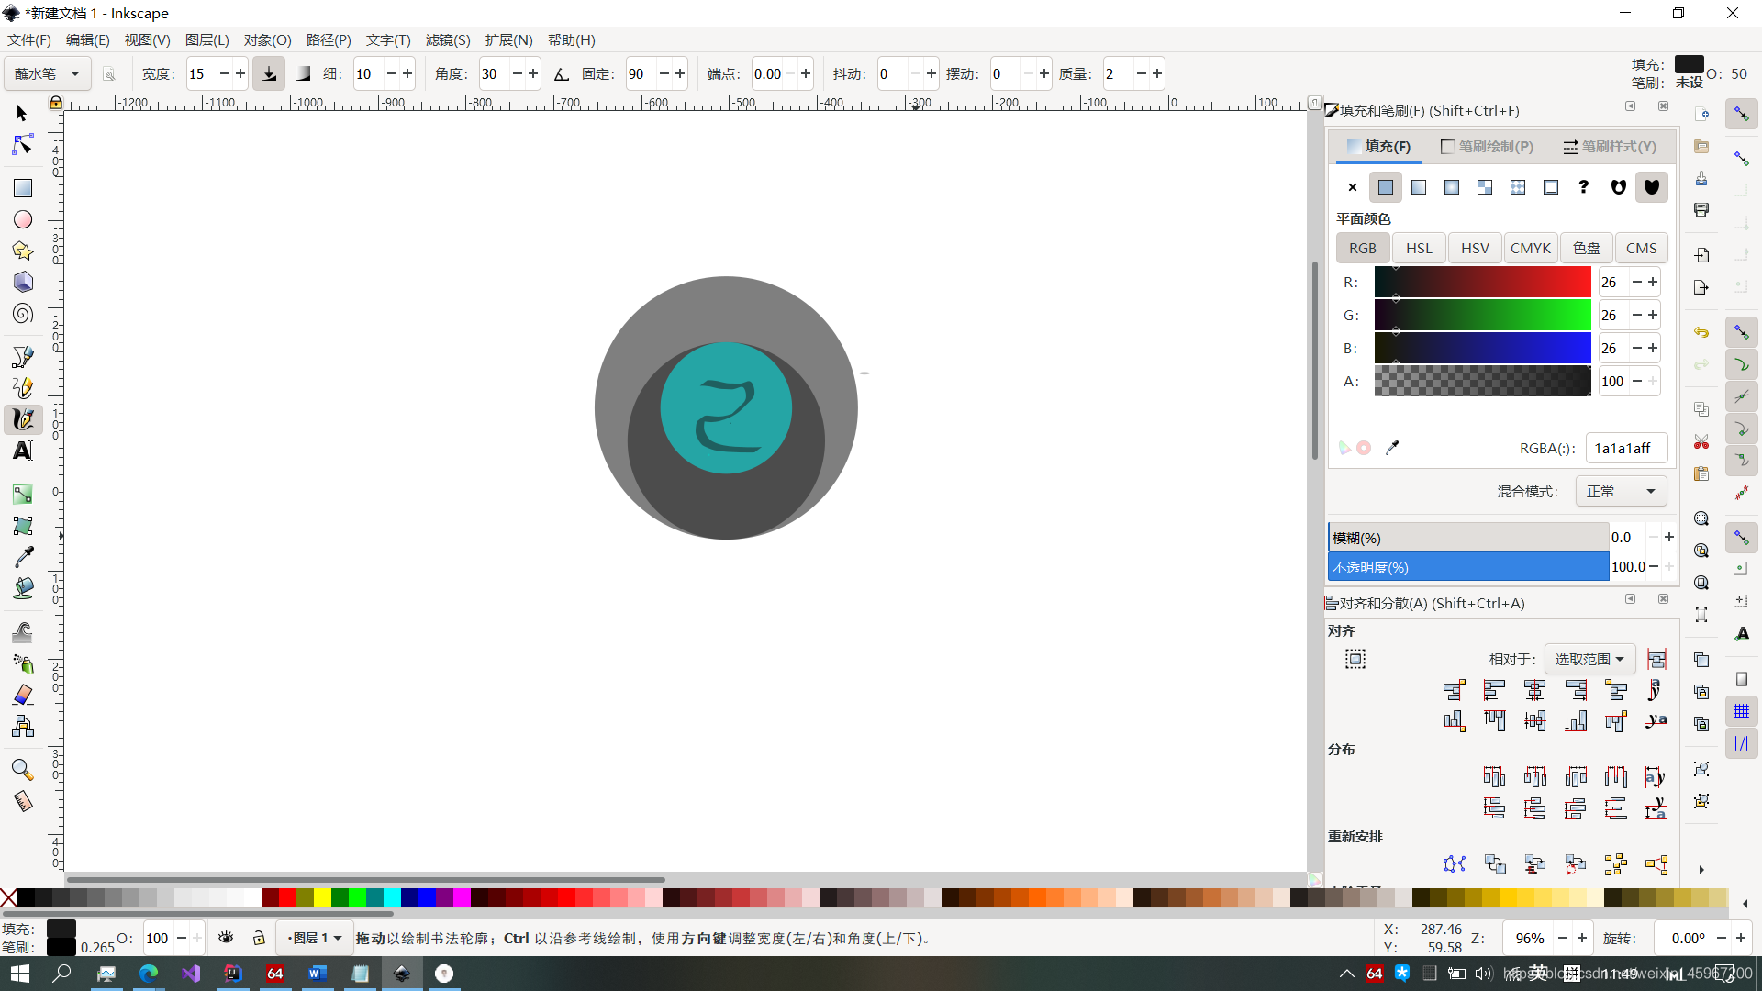Click the color picker eyedropper in Fill panel
The height and width of the screenshot is (991, 1762).
(x=1392, y=448)
